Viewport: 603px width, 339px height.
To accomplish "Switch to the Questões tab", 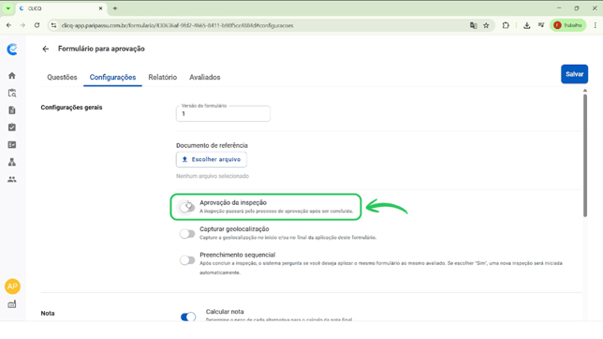I will (x=62, y=78).
